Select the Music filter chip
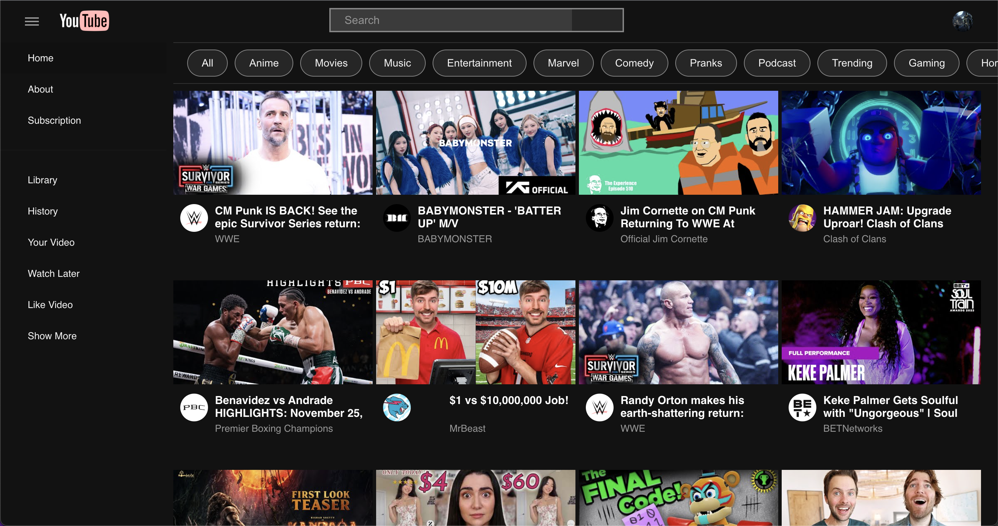Screen dimensions: 998x526 (397, 63)
